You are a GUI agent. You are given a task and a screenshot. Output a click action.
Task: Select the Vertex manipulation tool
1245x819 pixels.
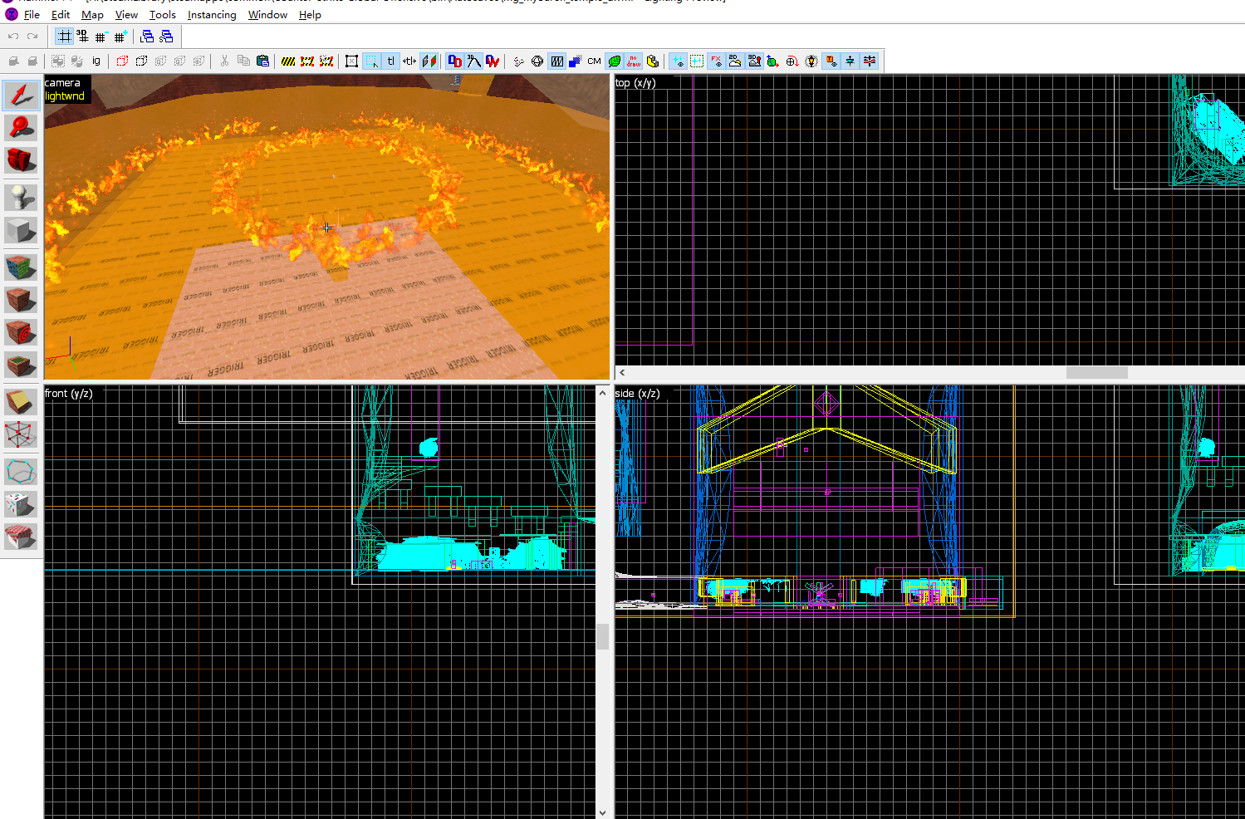(x=21, y=434)
